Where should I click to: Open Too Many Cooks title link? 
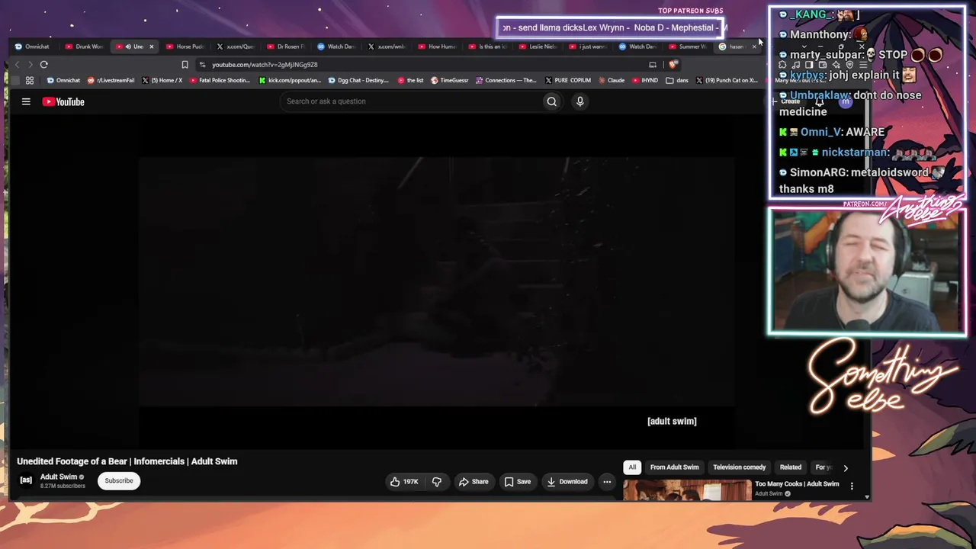pyautogui.click(x=797, y=483)
